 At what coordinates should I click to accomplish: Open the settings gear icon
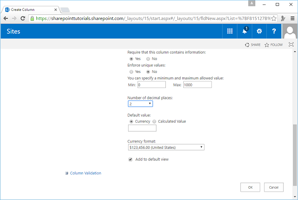(x=259, y=31)
